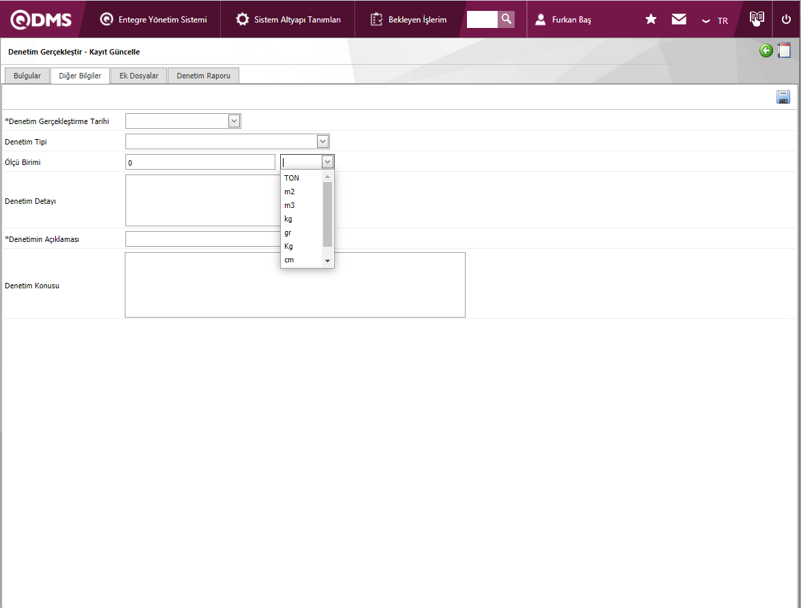Open the Denetim Raporu tab
The width and height of the screenshot is (801, 608).
pos(203,76)
